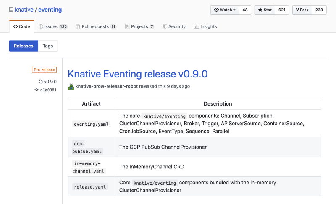The image size is (336, 204).
Task: Select the Releases button
Action: click(x=24, y=46)
